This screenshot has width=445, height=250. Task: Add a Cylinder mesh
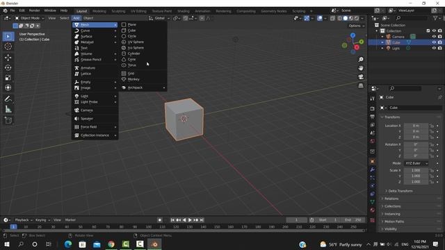coord(143,53)
